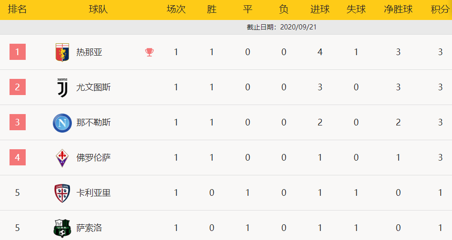
Task: Click the pink trophy icon beside 热那亚
Action: point(149,52)
